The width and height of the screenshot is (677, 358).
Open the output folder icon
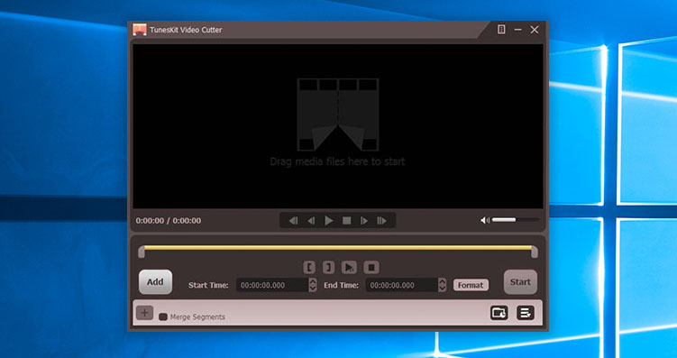(499, 313)
